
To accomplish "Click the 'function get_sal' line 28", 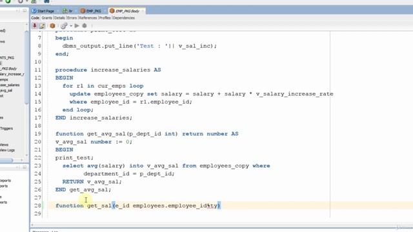I will pos(137,206).
